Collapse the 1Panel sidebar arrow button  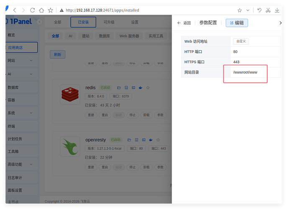click(40, 22)
